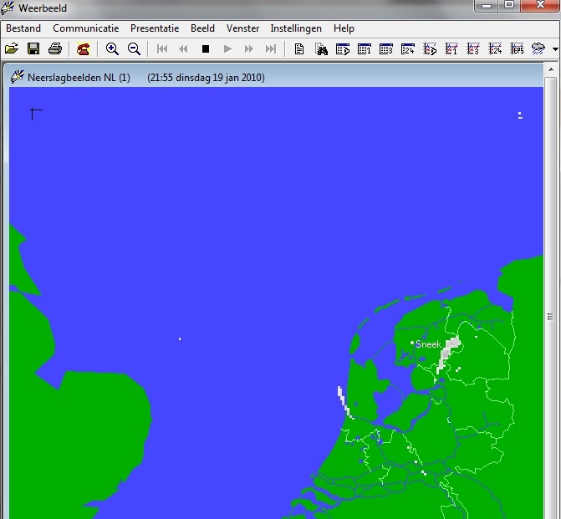561x519 pixels.
Task: Open the Instellingen menu
Action: 296,28
